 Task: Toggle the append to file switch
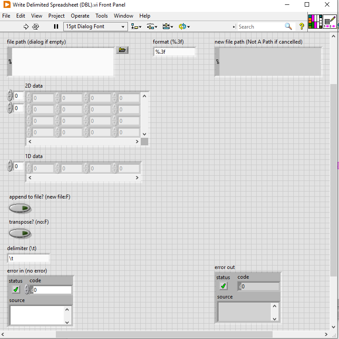click(20, 208)
